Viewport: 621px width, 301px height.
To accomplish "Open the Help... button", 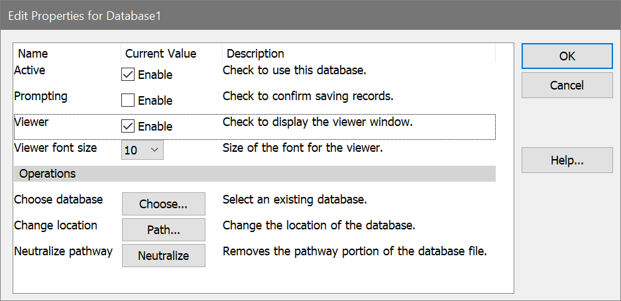I will click(567, 160).
